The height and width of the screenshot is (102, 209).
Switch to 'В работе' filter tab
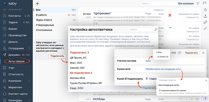(x=41, y=15)
